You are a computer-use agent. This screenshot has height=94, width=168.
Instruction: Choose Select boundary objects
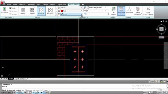(12, 8)
